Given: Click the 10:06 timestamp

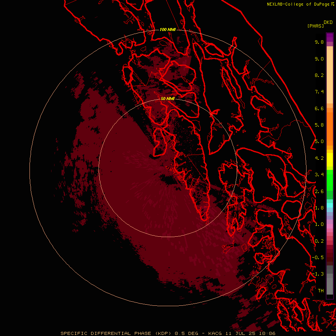Looking at the screenshot, I should [x=267, y=333].
